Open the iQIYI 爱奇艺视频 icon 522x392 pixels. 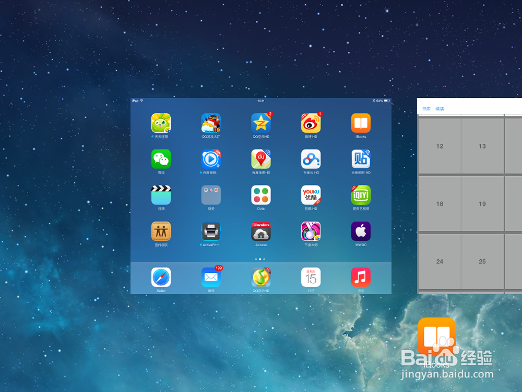point(361,195)
